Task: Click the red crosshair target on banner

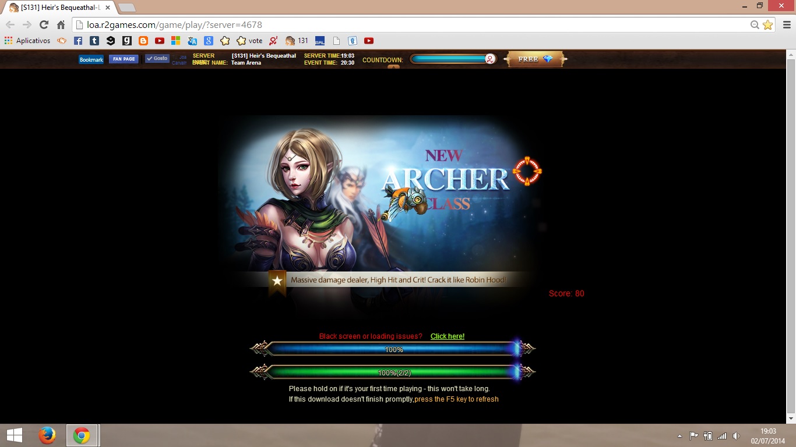Action: point(527,171)
